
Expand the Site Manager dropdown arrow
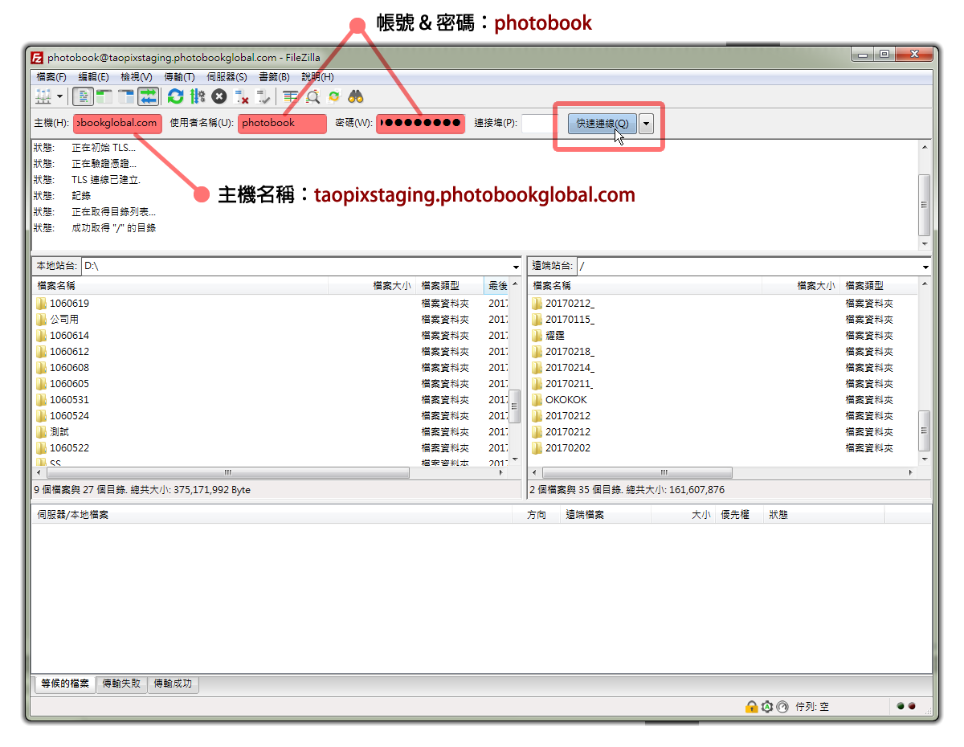[59, 97]
